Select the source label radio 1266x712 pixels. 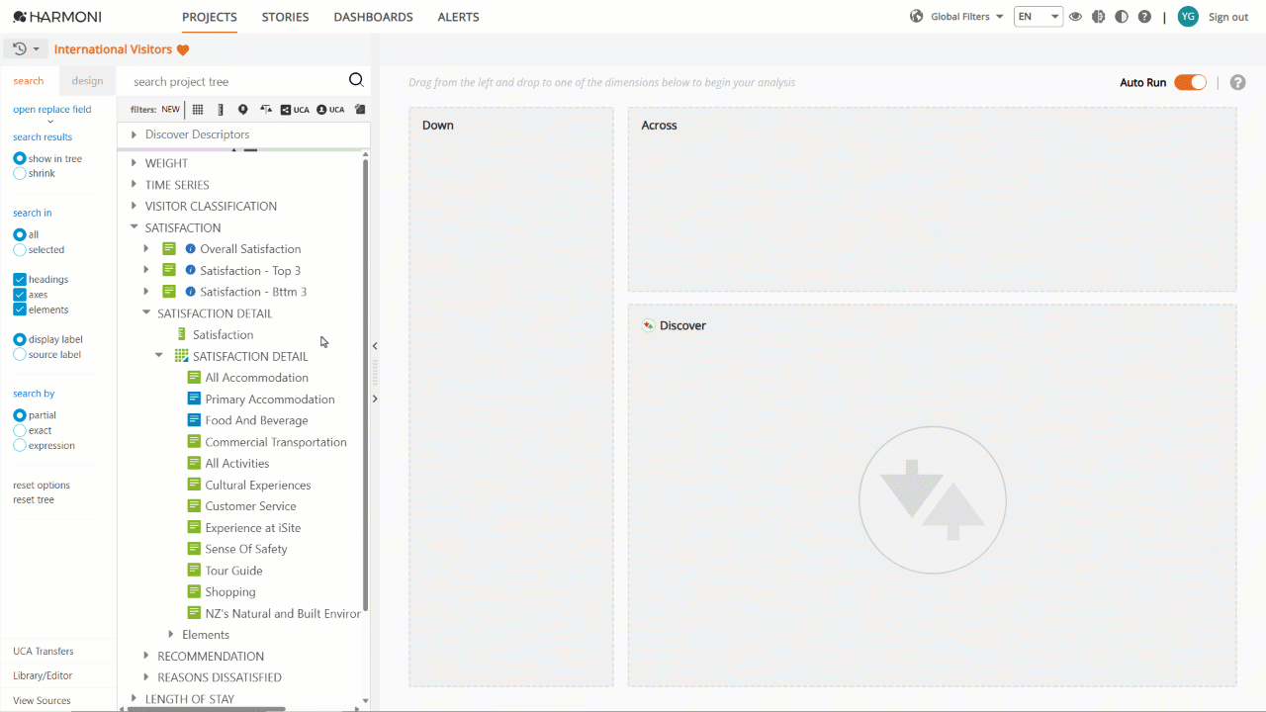[20, 354]
